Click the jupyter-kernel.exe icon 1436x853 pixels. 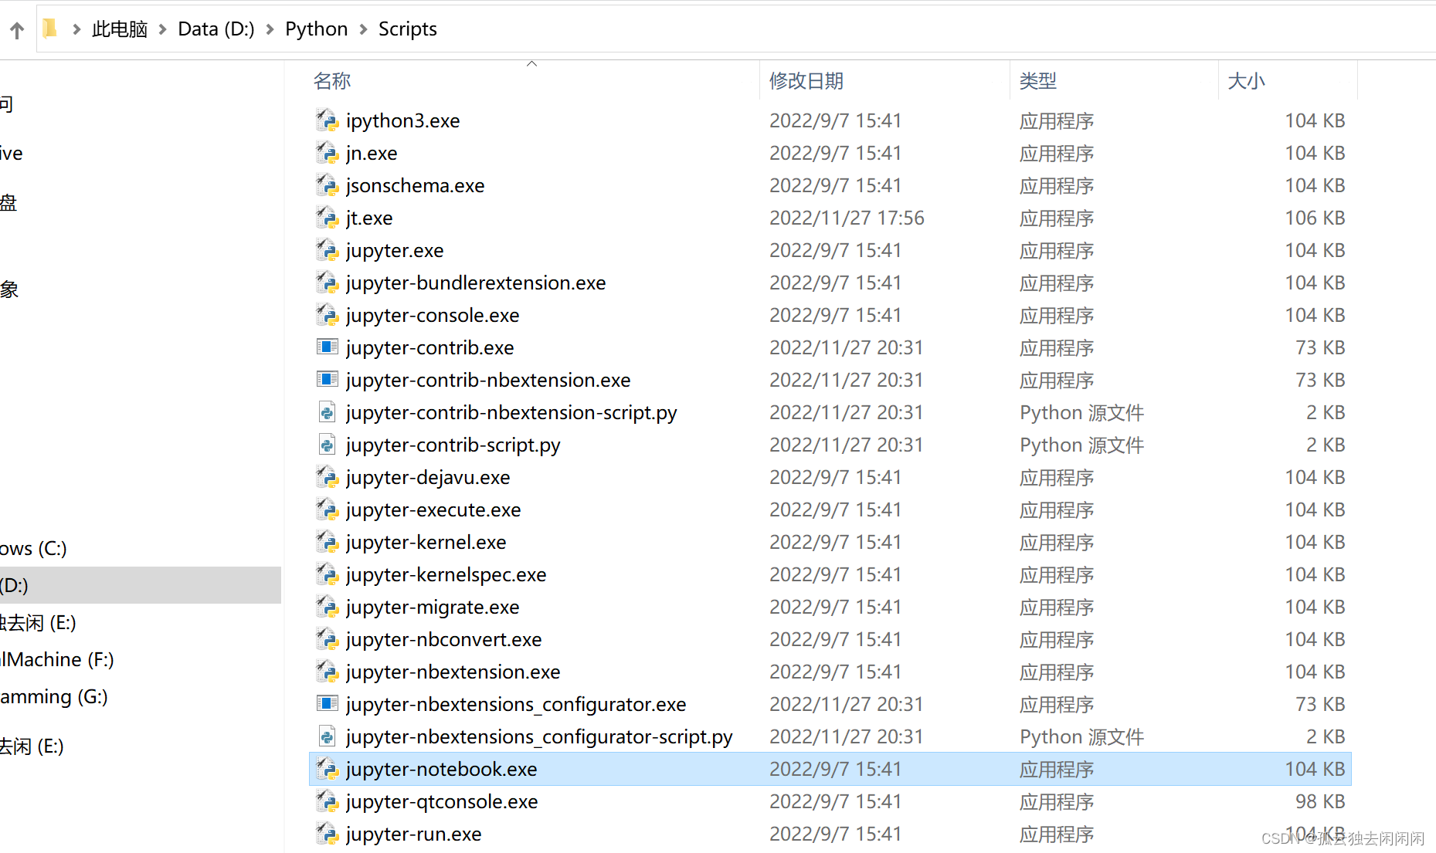tap(328, 542)
